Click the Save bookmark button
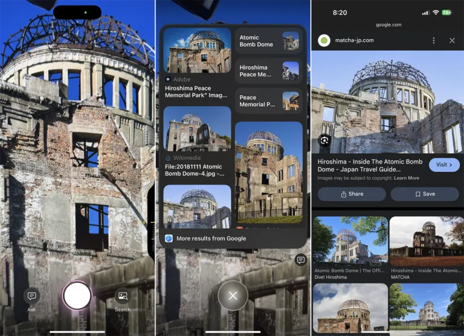 (x=425, y=194)
